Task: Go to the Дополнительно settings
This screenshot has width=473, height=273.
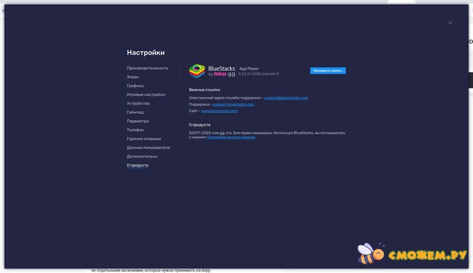Action: pyautogui.click(x=142, y=156)
